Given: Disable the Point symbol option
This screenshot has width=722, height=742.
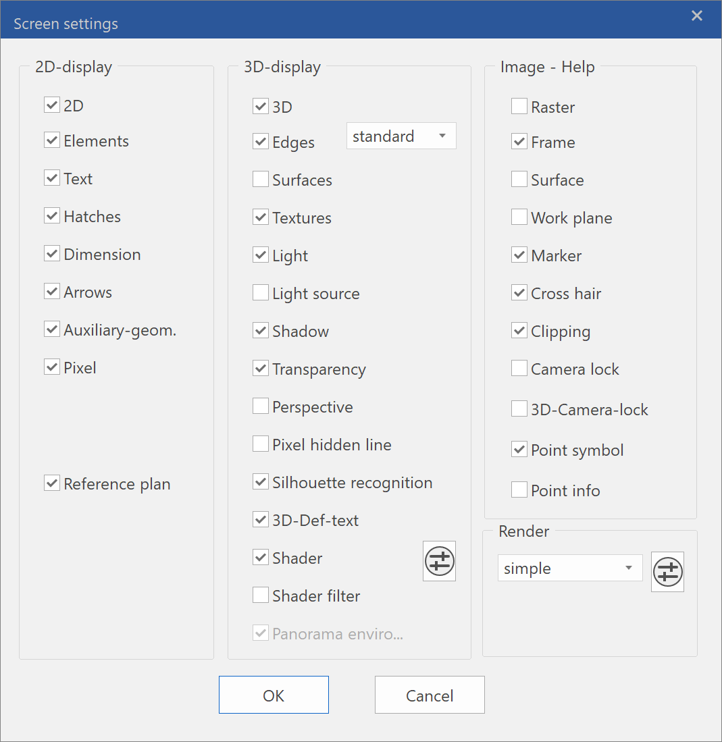Looking at the screenshot, I should pyautogui.click(x=519, y=449).
